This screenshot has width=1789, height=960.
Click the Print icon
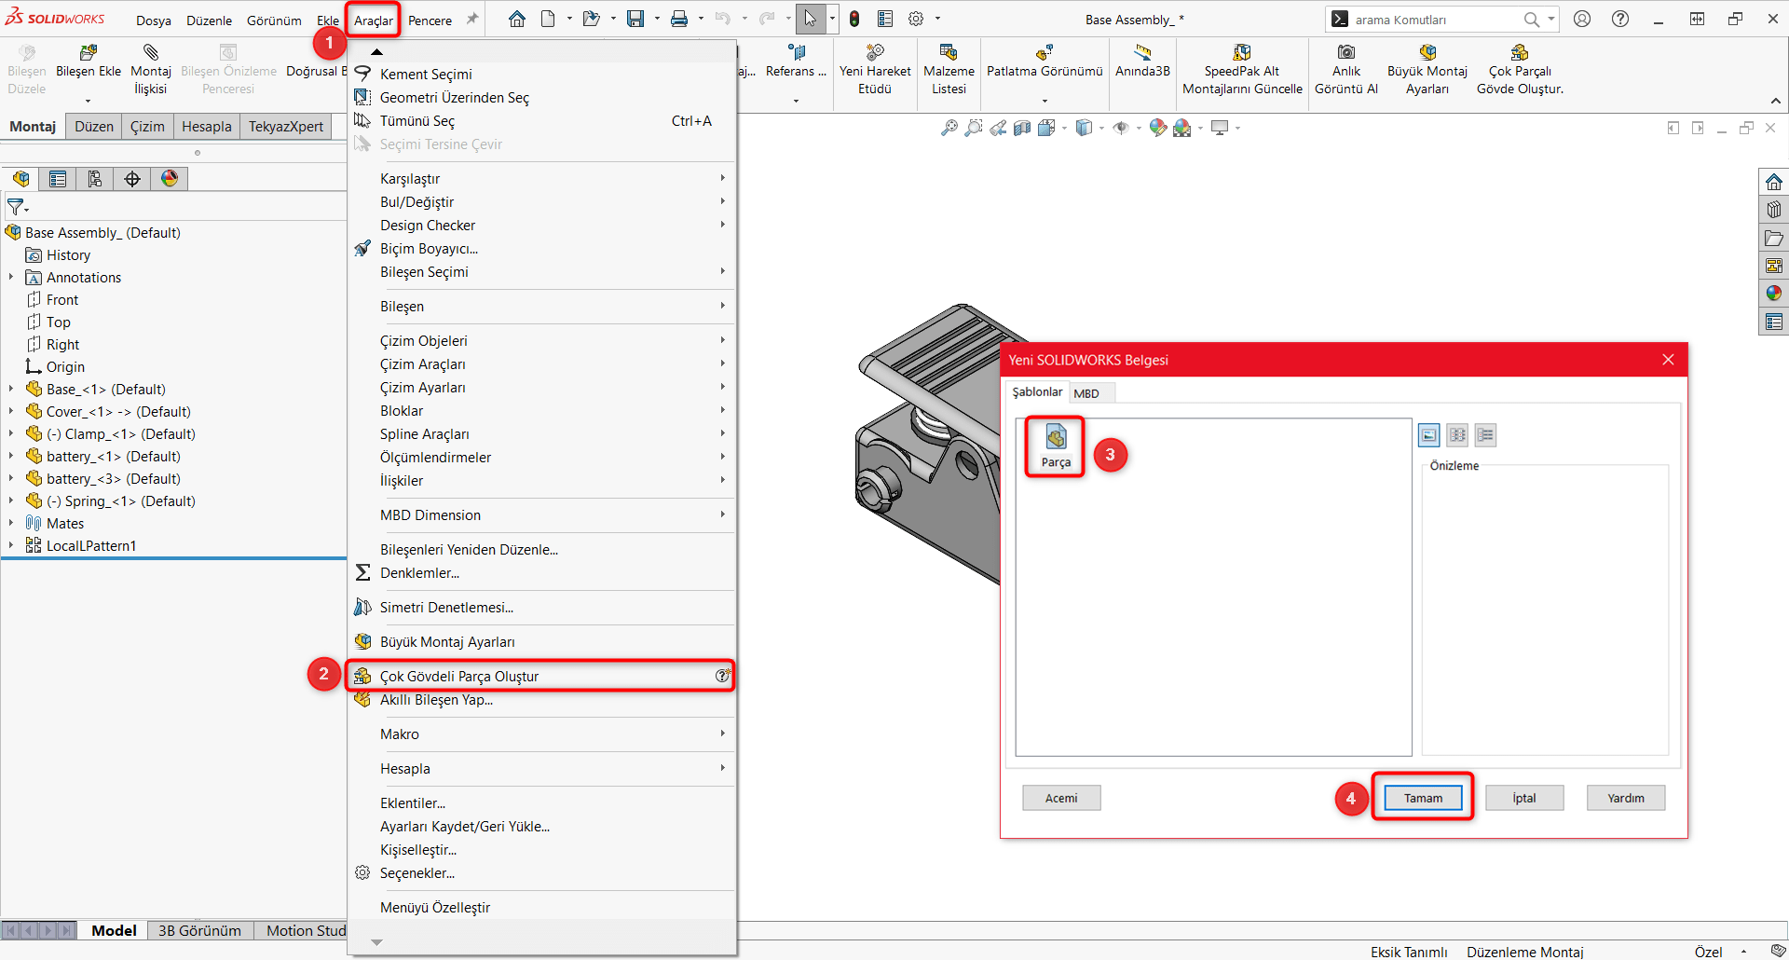679,19
